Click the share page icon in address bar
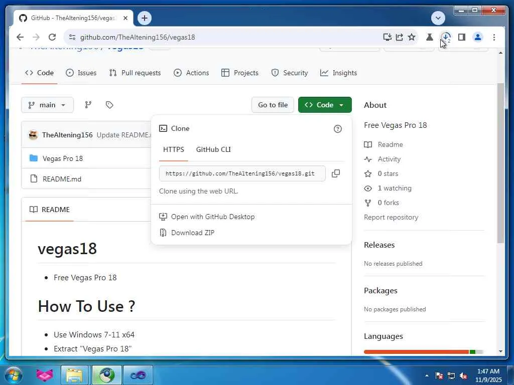This screenshot has width=514, height=385. pos(399,37)
